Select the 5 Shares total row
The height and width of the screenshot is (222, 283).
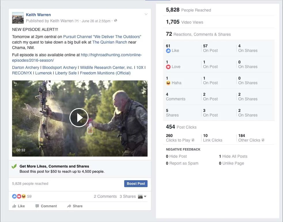172,113
